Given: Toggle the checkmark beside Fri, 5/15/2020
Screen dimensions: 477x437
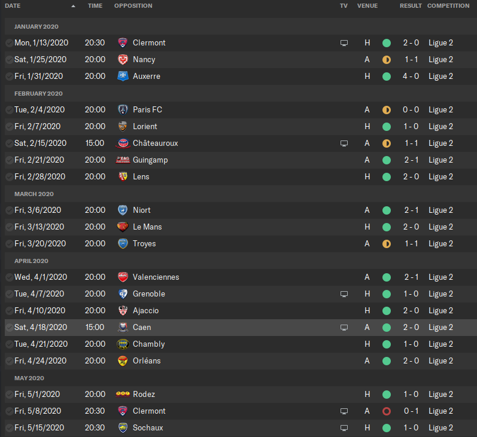Looking at the screenshot, I should pyautogui.click(x=9, y=427).
